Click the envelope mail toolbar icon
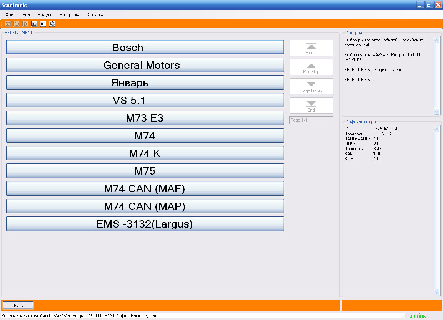 (x=34, y=24)
